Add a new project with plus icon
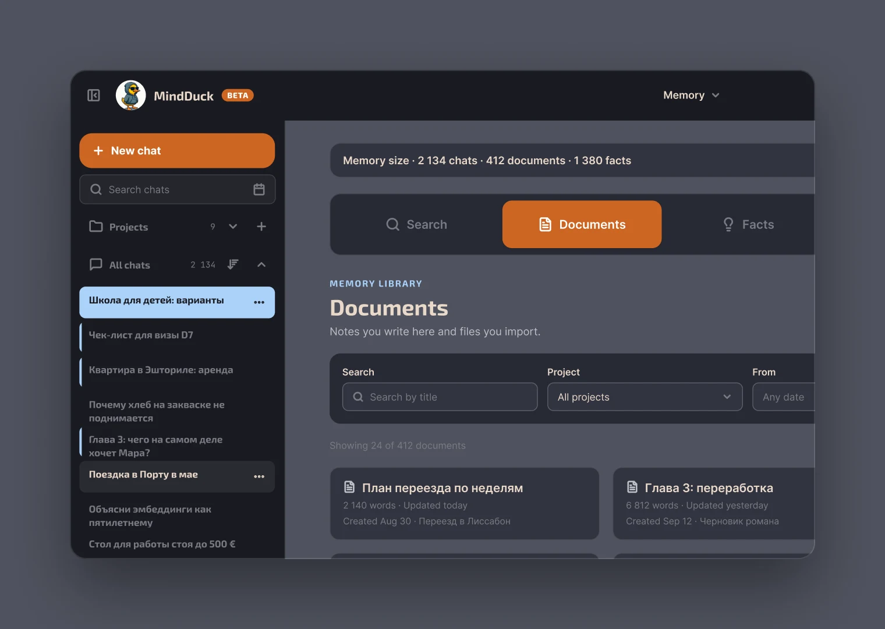Screen dimensions: 885x629 (261, 227)
